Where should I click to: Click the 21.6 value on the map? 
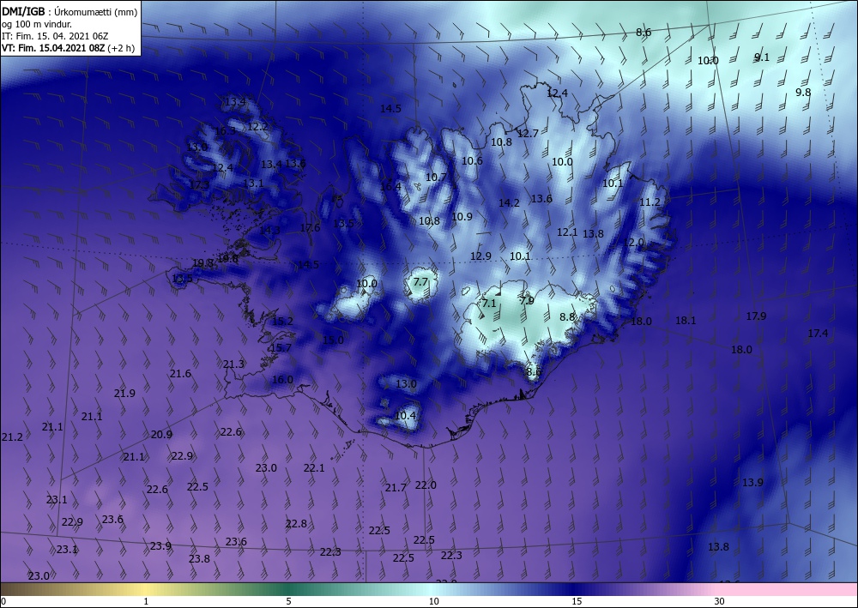click(x=180, y=373)
